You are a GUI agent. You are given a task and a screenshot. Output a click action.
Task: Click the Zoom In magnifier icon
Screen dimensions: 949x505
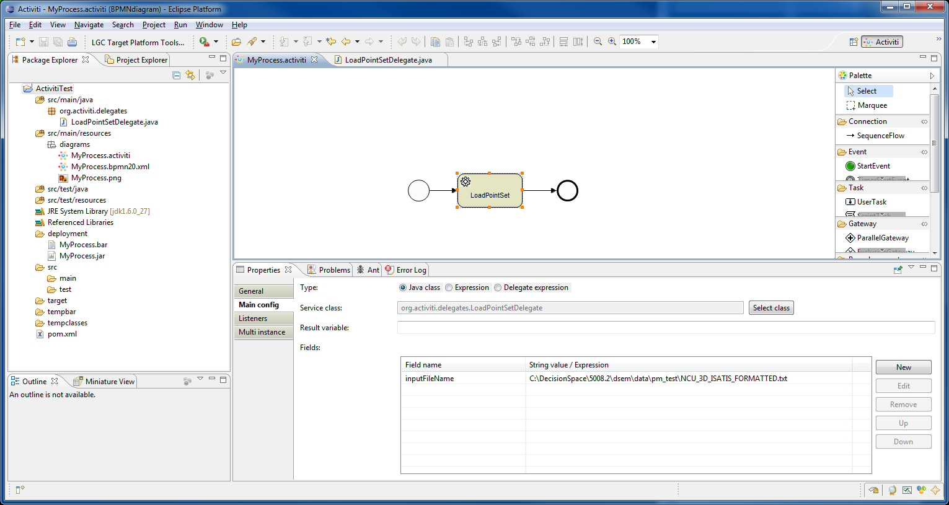coord(612,42)
